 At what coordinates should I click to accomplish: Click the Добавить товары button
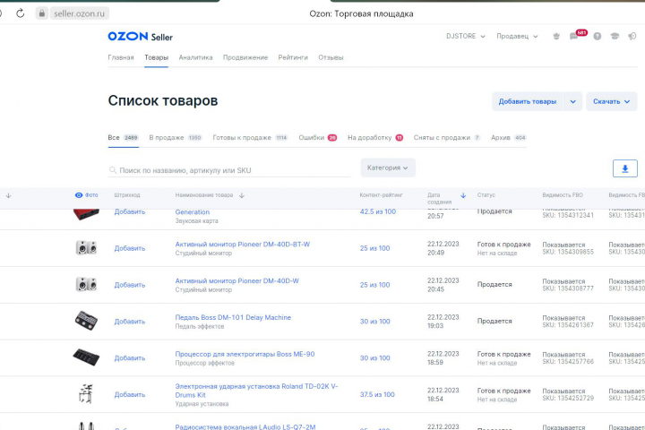coord(528,101)
